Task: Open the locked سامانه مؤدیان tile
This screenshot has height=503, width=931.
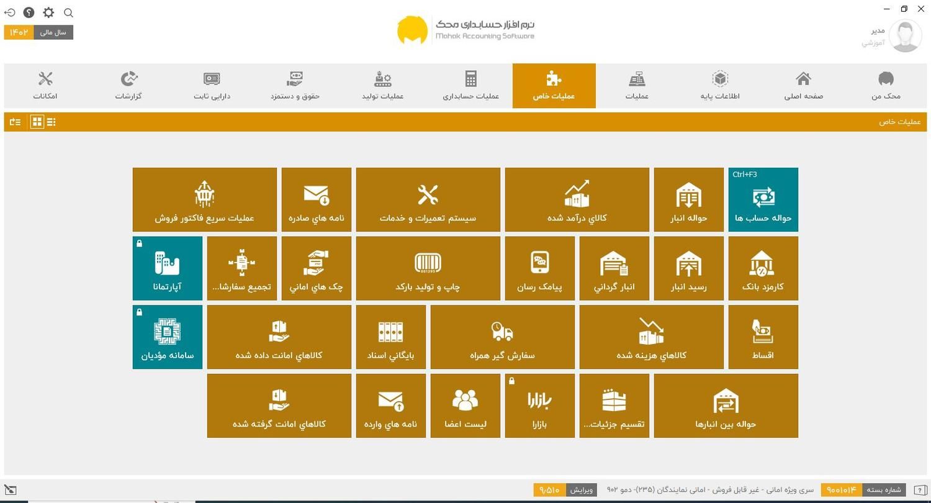Action: click(x=168, y=337)
